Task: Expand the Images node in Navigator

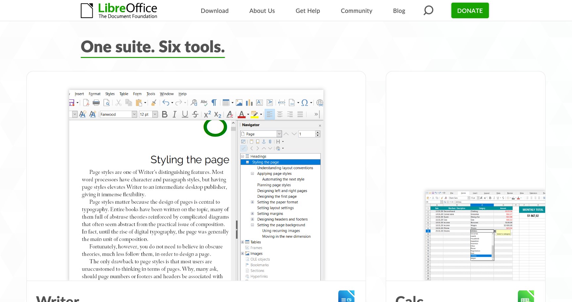Action: coord(242,253)
